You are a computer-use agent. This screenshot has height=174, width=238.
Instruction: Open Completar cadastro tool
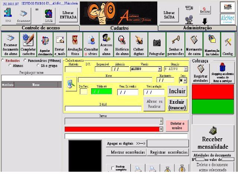coord(28,45)
